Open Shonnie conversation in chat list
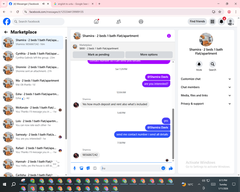Viewport: 240px width, 192px height. (32, 70)
